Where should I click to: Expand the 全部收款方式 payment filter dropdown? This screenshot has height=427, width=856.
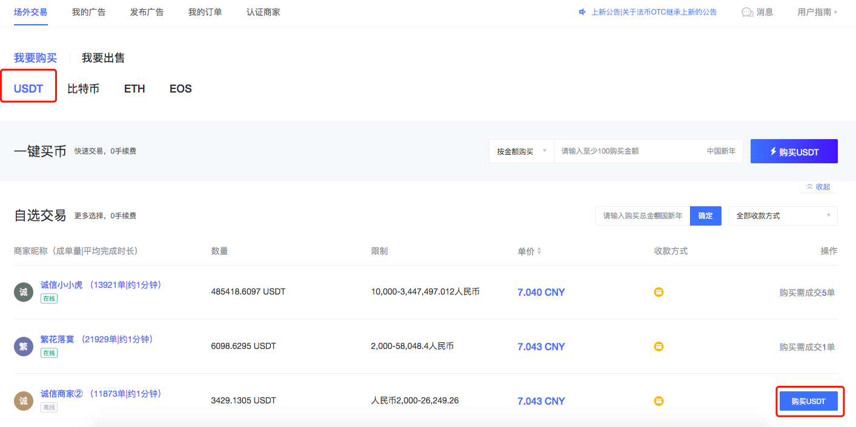tap(783, 216)
